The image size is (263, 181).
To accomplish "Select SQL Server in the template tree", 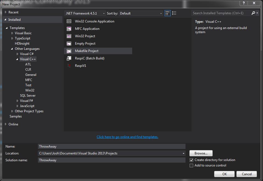I will point(28,96).
